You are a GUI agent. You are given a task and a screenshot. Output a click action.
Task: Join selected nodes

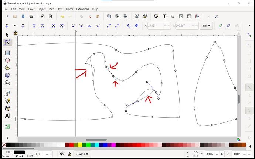coord(34,25)
